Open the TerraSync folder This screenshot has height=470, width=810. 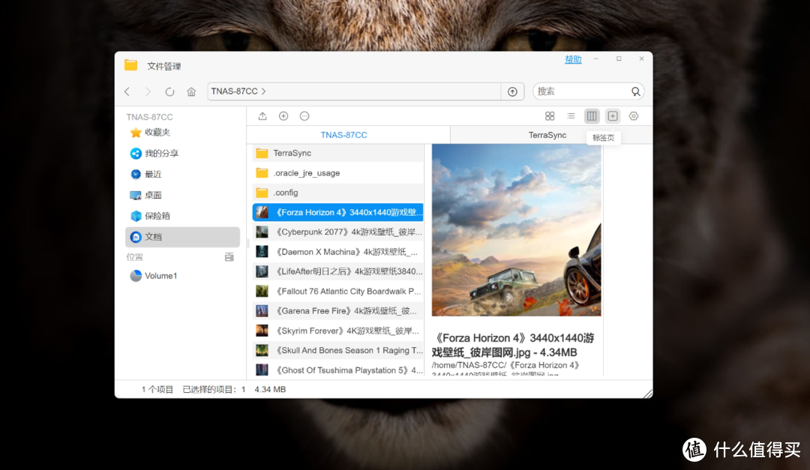(x=292, y=153)
